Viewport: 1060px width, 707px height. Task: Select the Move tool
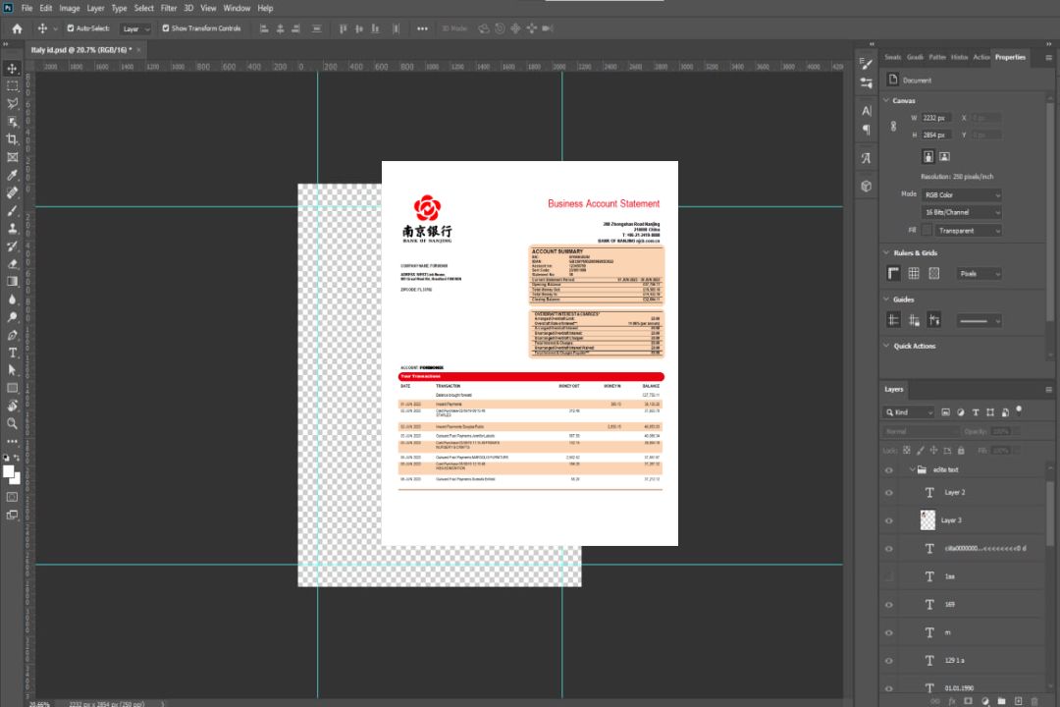point(12,69)
